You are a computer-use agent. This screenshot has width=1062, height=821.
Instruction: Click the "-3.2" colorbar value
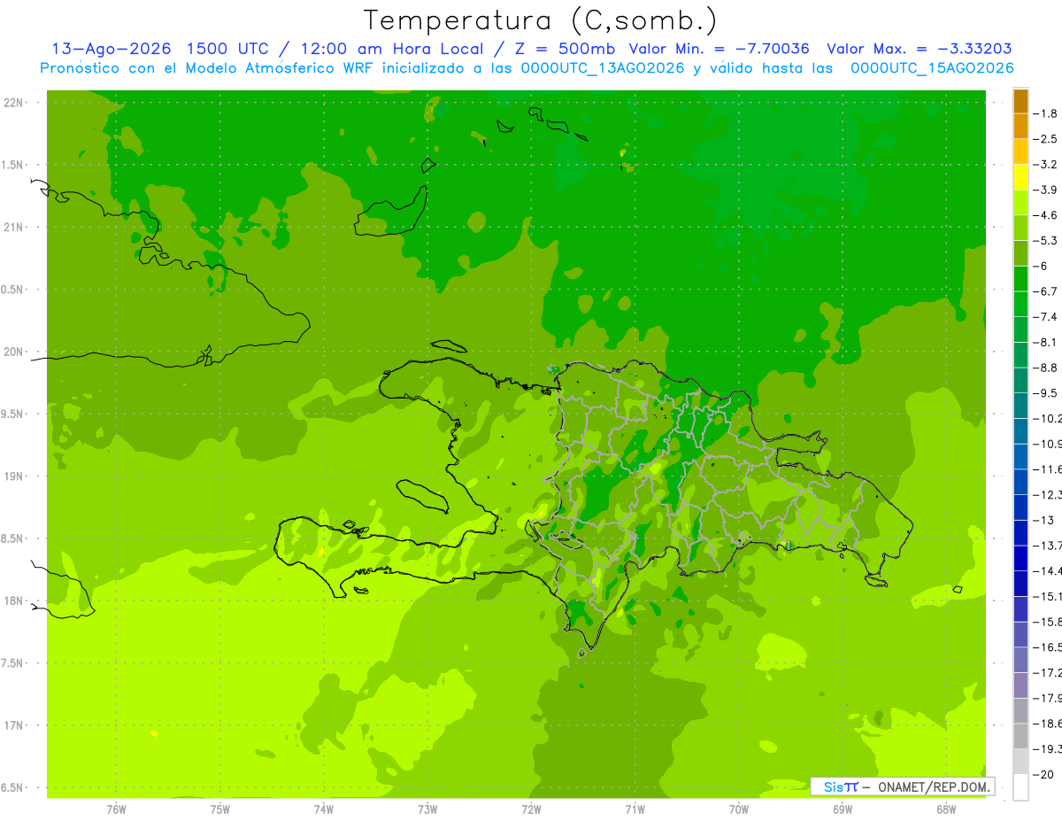[x=1046, y=165]
